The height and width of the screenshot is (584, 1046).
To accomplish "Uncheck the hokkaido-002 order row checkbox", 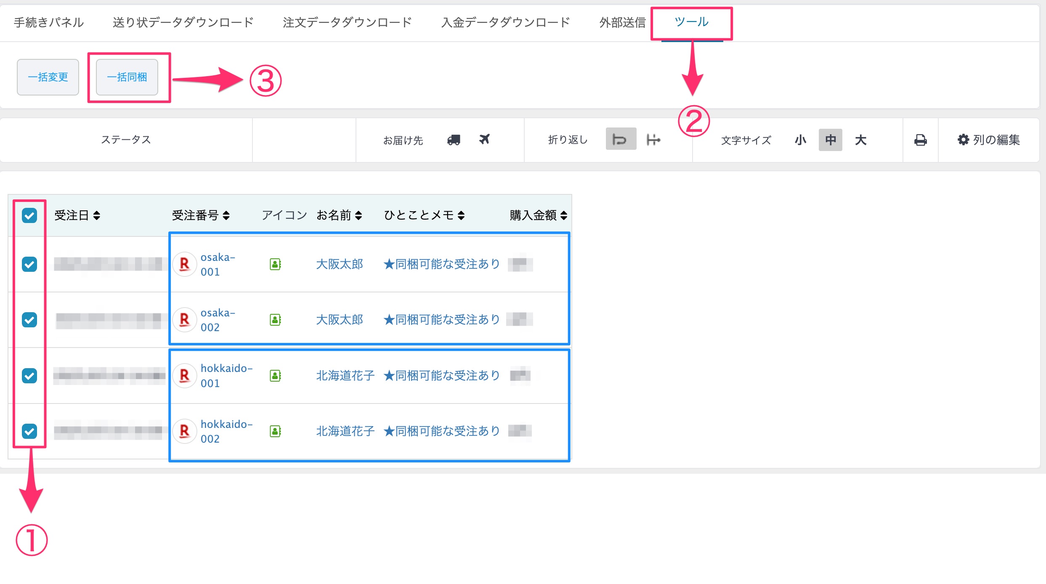I will pos(29,431).
